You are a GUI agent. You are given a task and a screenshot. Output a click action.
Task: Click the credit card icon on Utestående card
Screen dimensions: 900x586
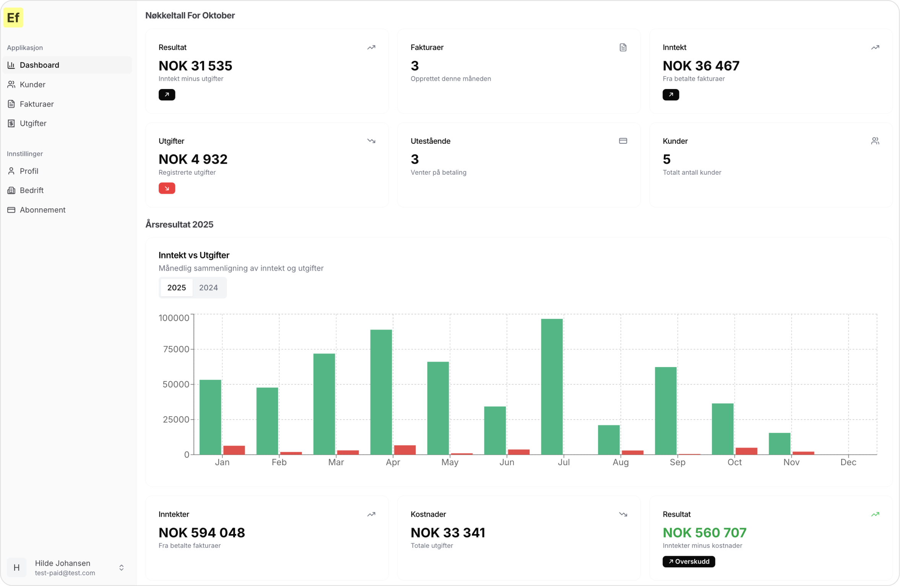[623, 141]
